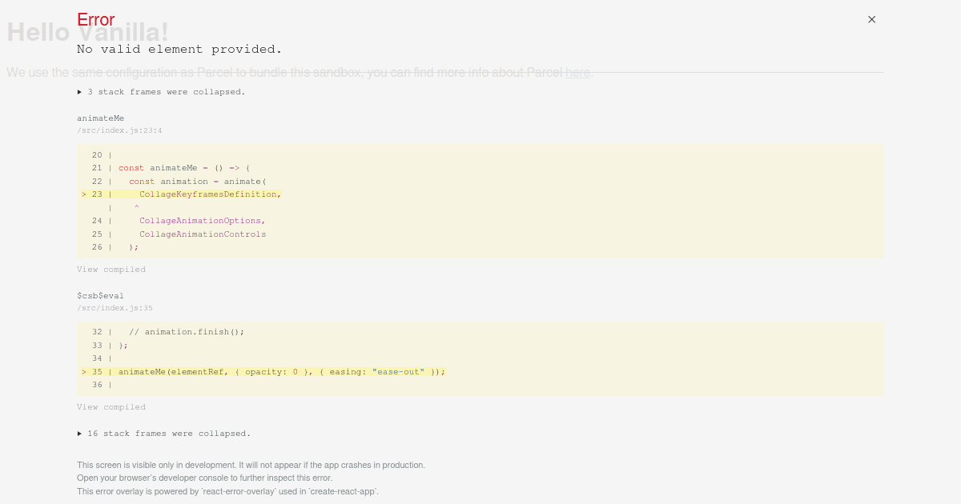Viewport: 961px width, 504px height.
Task: Click the commented animation.finish() line 32
Action: [187, 332]
